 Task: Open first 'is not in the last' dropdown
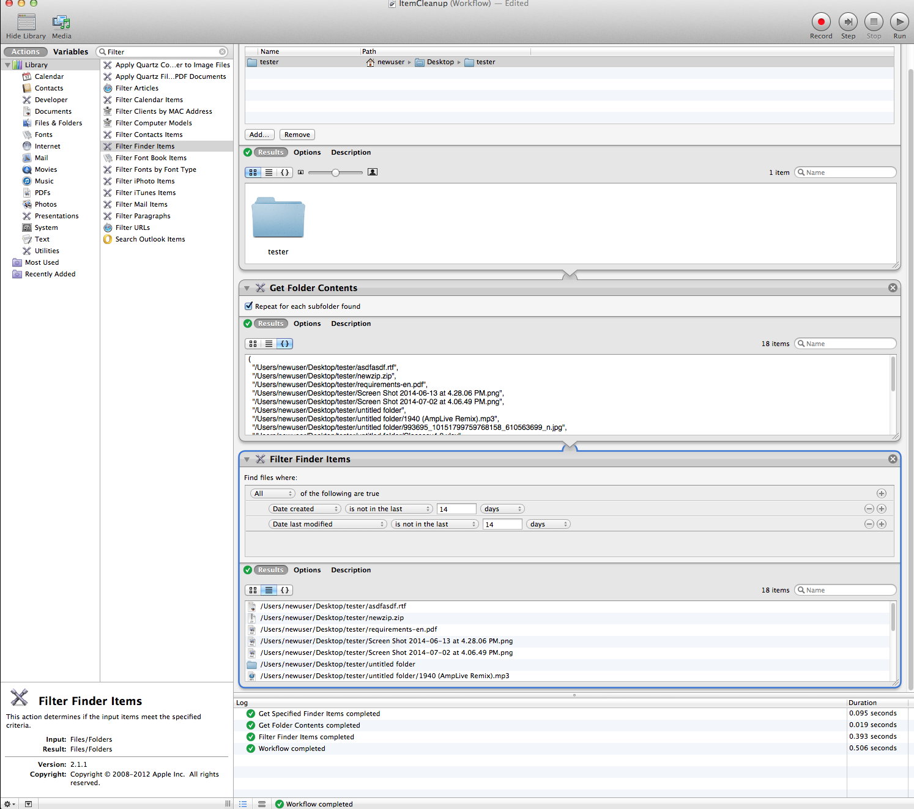click(389, 509)
